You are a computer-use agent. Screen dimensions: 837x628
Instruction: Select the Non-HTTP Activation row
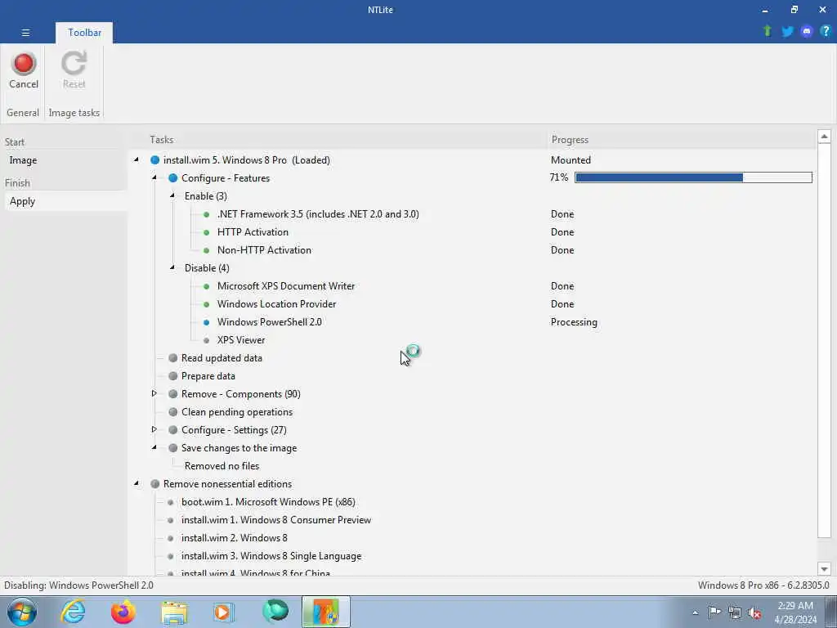tap(264, 250)
